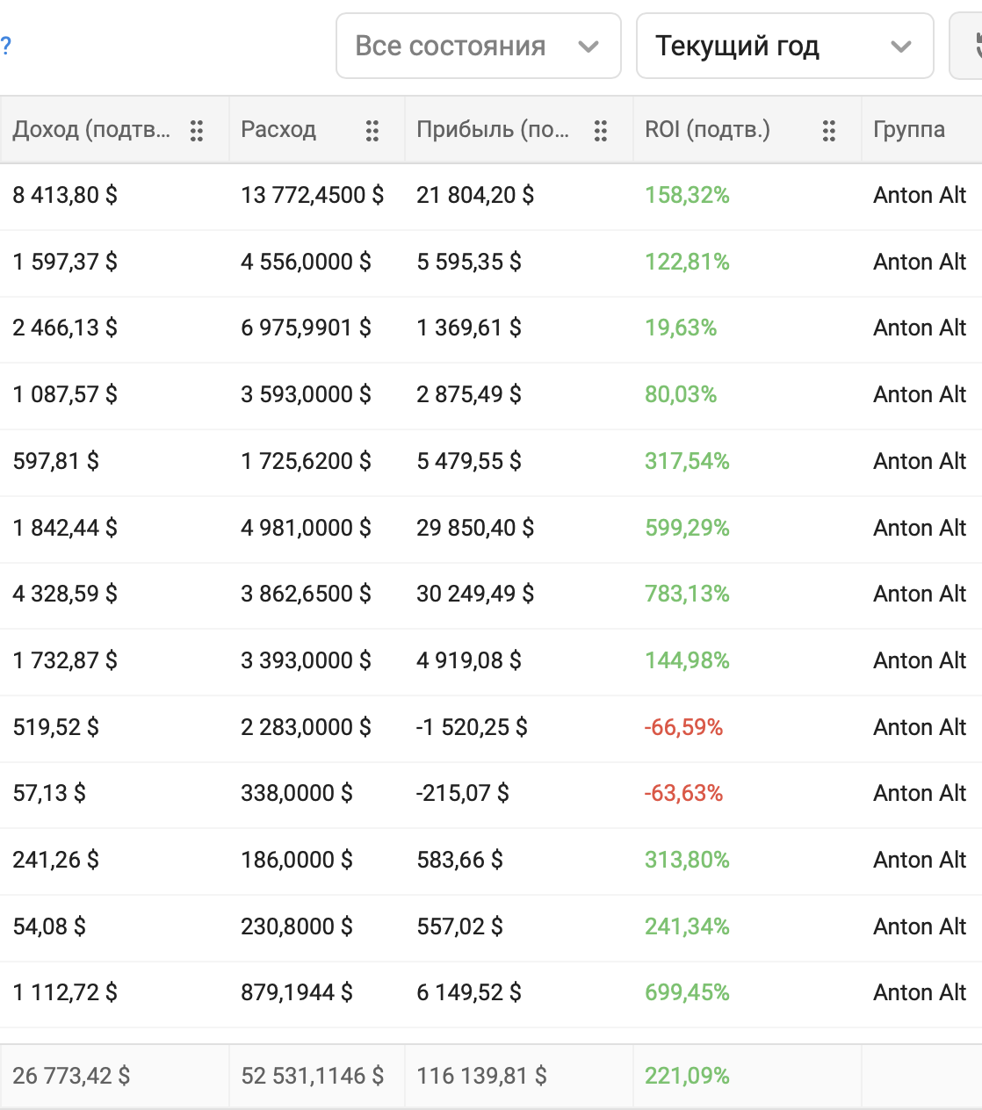The image size is (982, 1110).
Task: Select the income cell 4 328,59 $
Action: [x=65, y=594]
